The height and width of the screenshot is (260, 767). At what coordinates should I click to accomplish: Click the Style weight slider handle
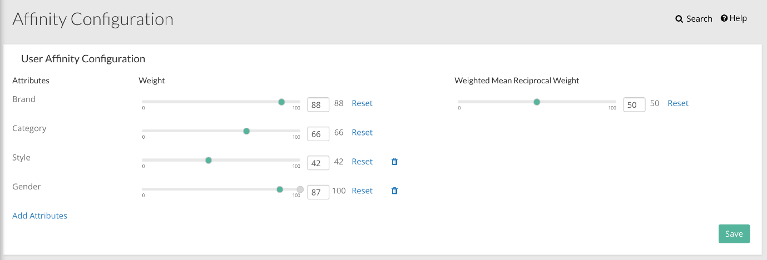tap(209, 160)
